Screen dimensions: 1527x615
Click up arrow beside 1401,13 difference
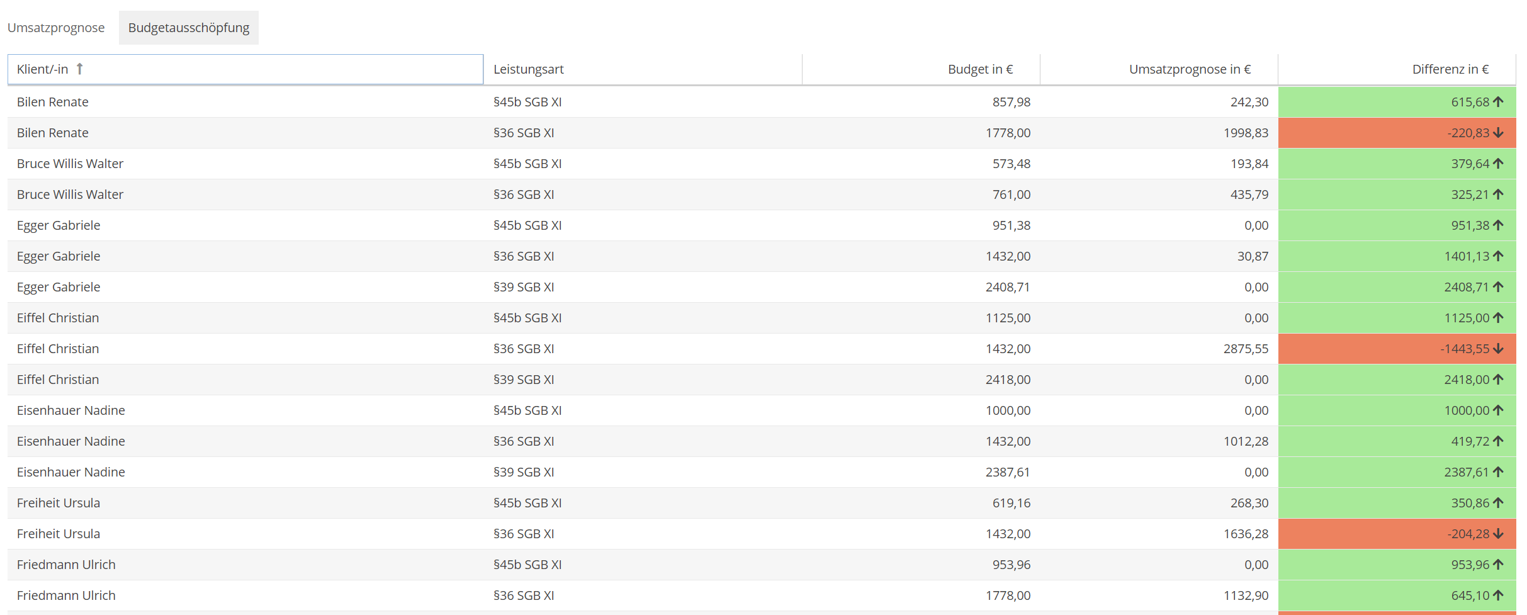click(1498, 256)
